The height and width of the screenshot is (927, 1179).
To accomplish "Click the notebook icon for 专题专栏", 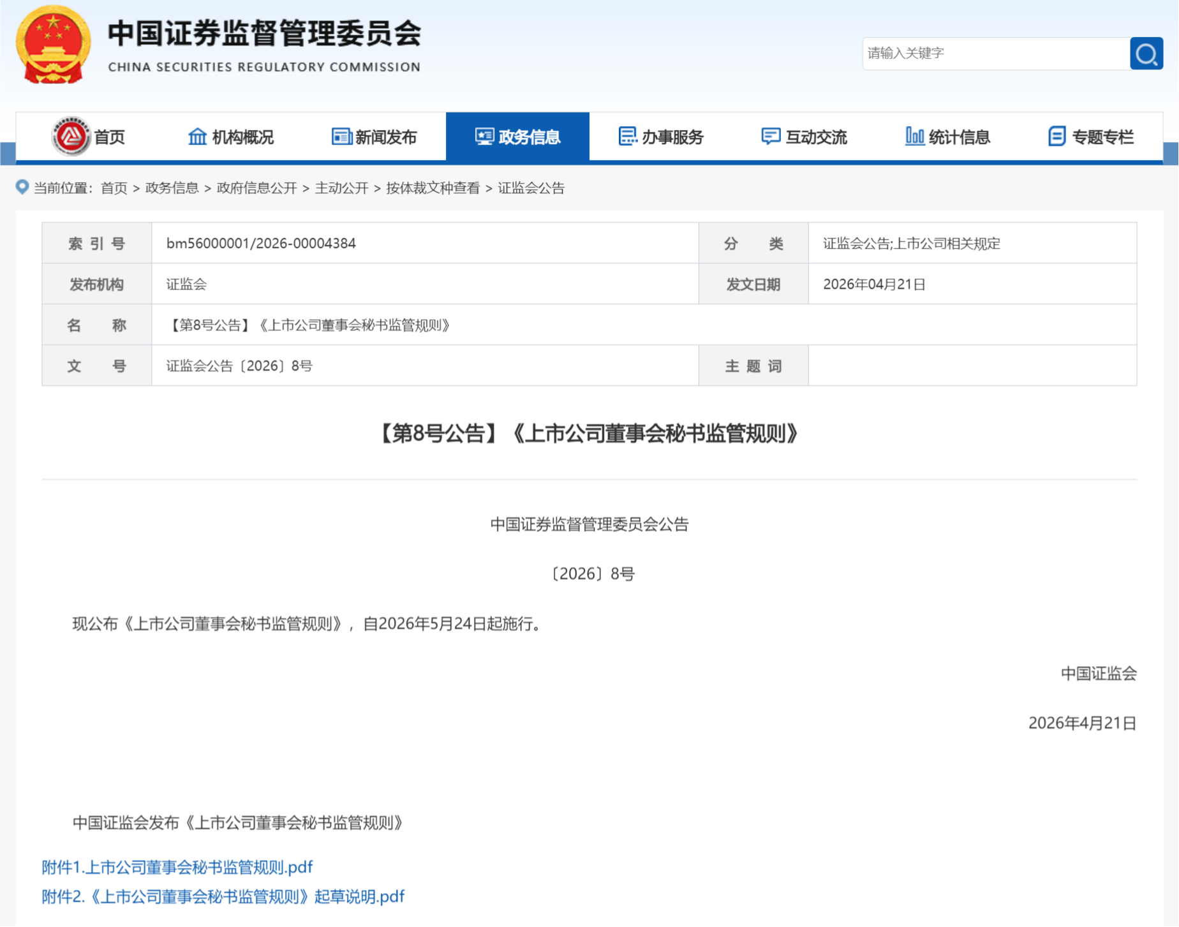I will [1056, 136].
